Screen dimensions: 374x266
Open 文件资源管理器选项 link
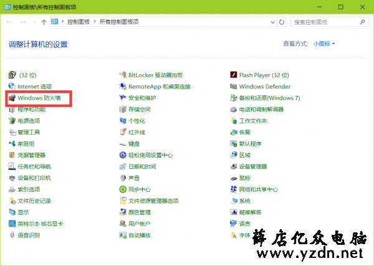(153, 201)
